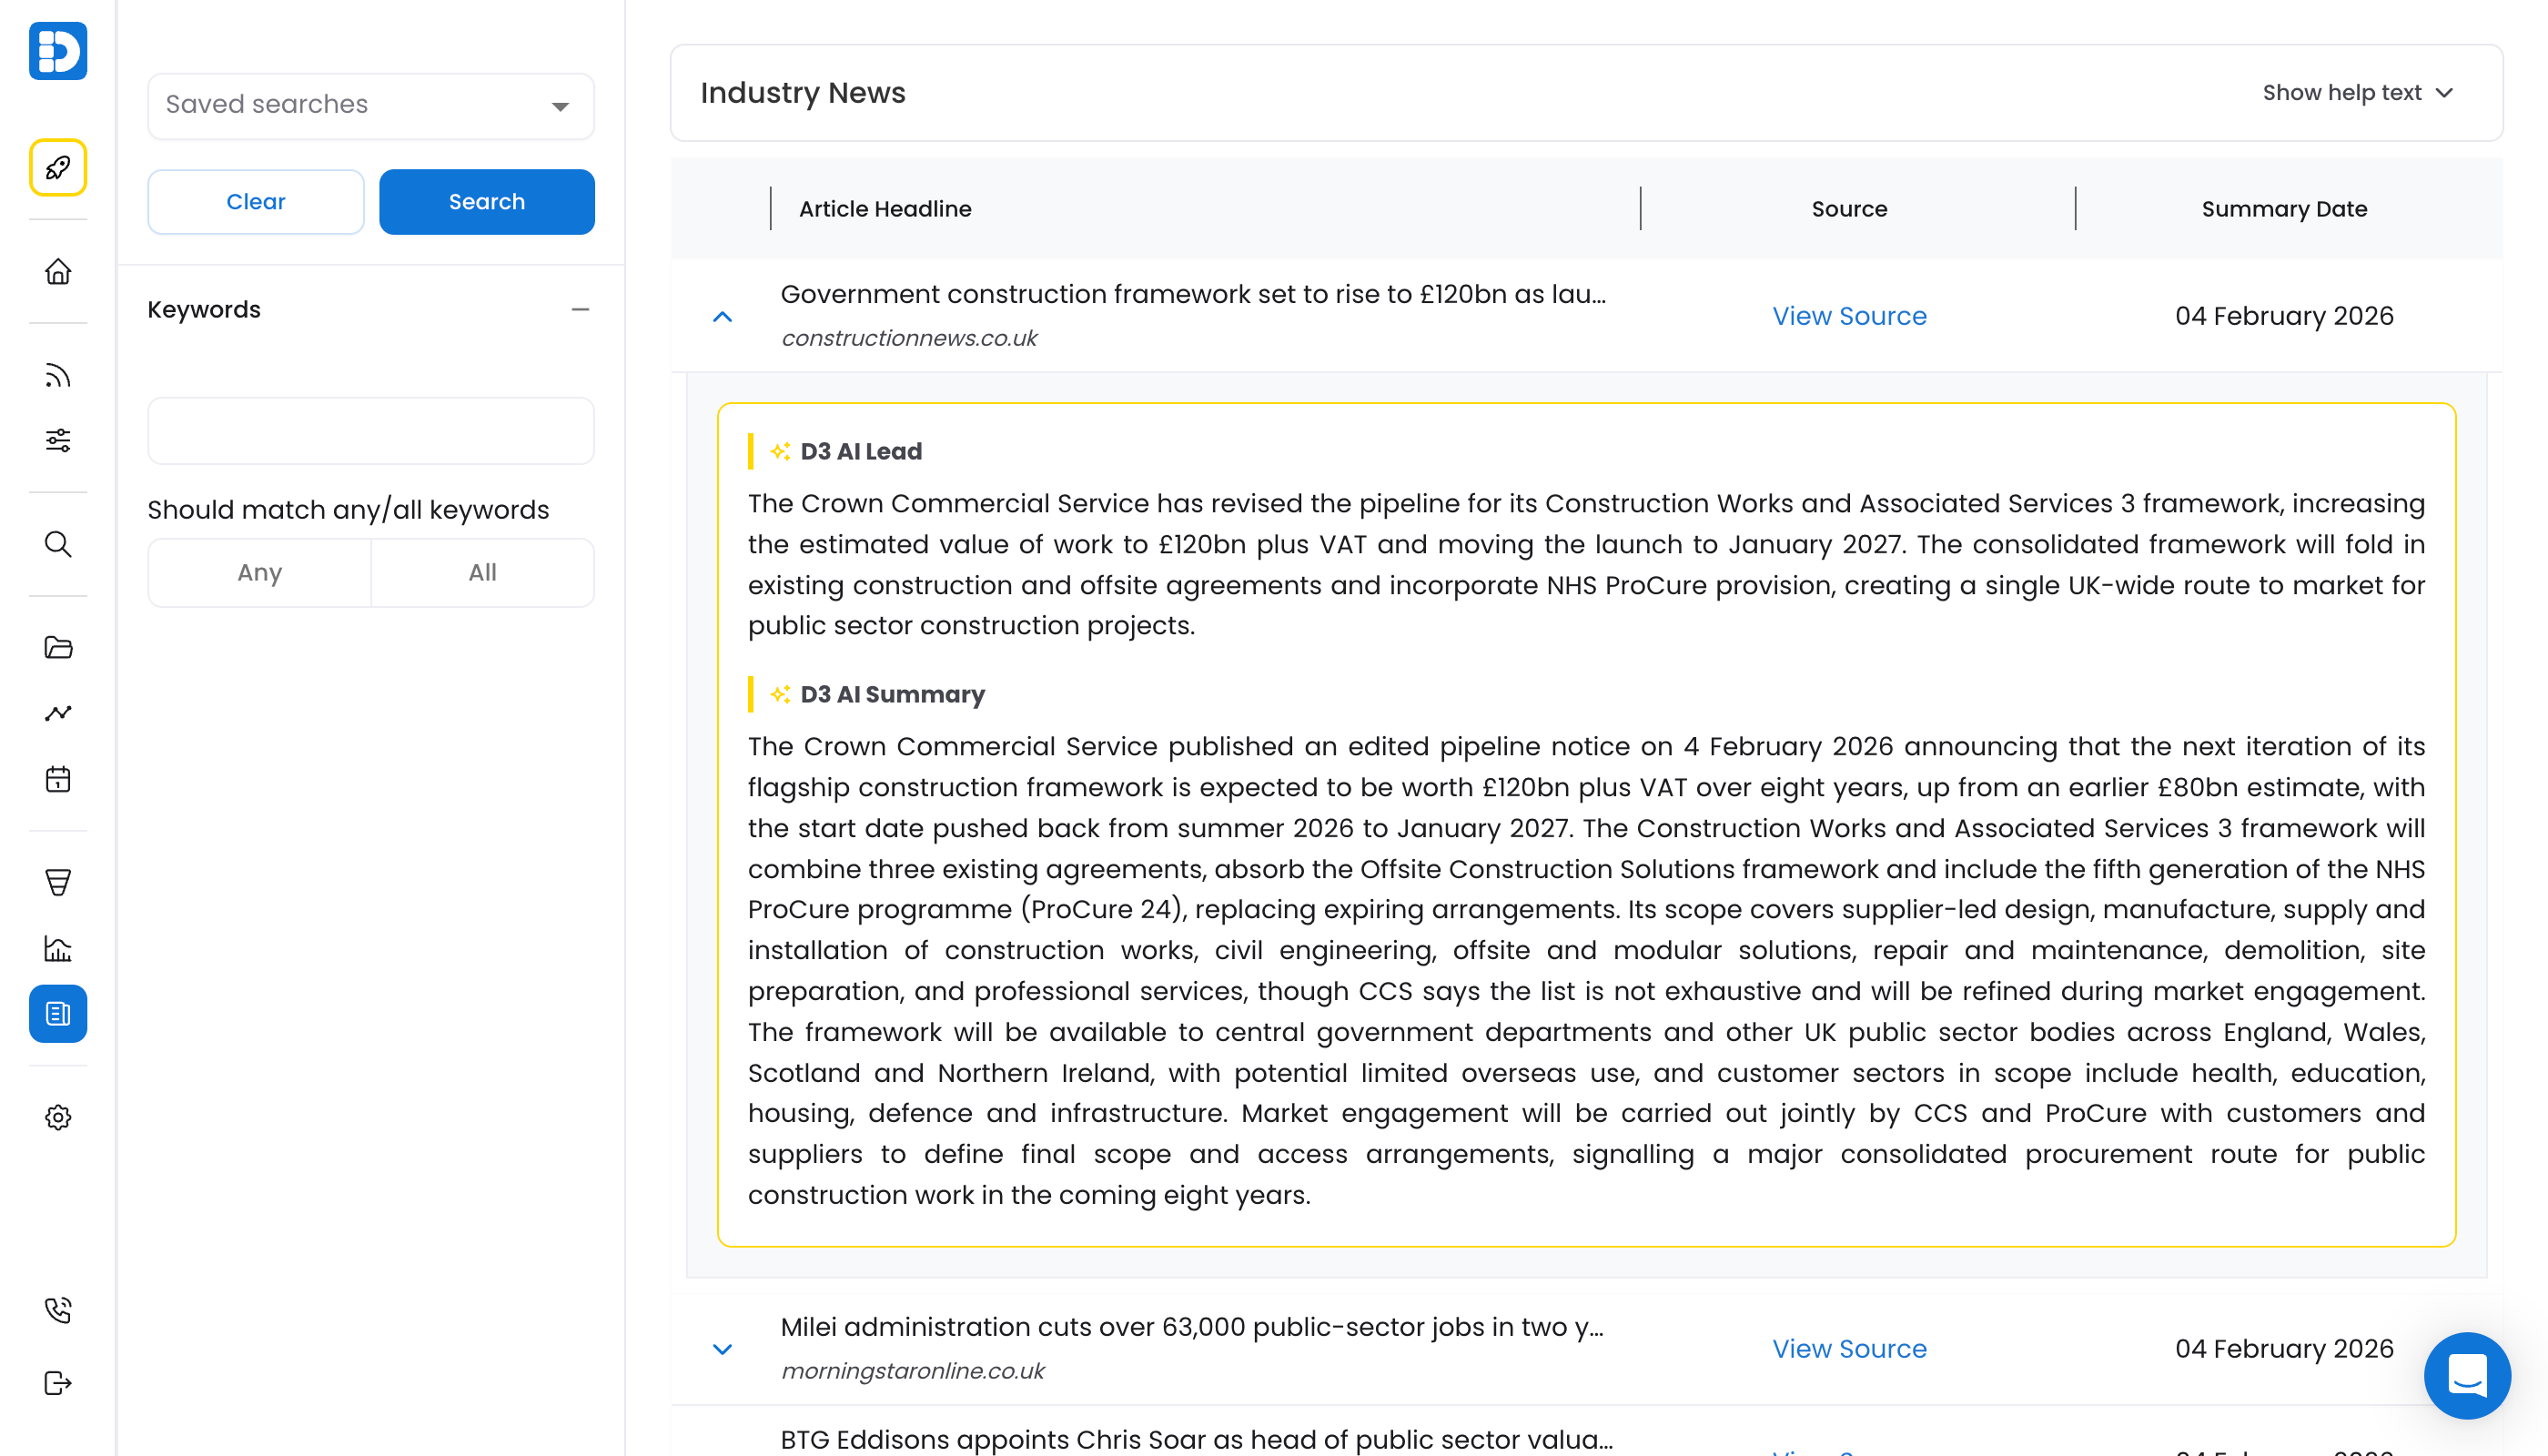This screenshot has height=1456, width=2548.
Task: Select the All keywords match option
Action: (482, 572)
